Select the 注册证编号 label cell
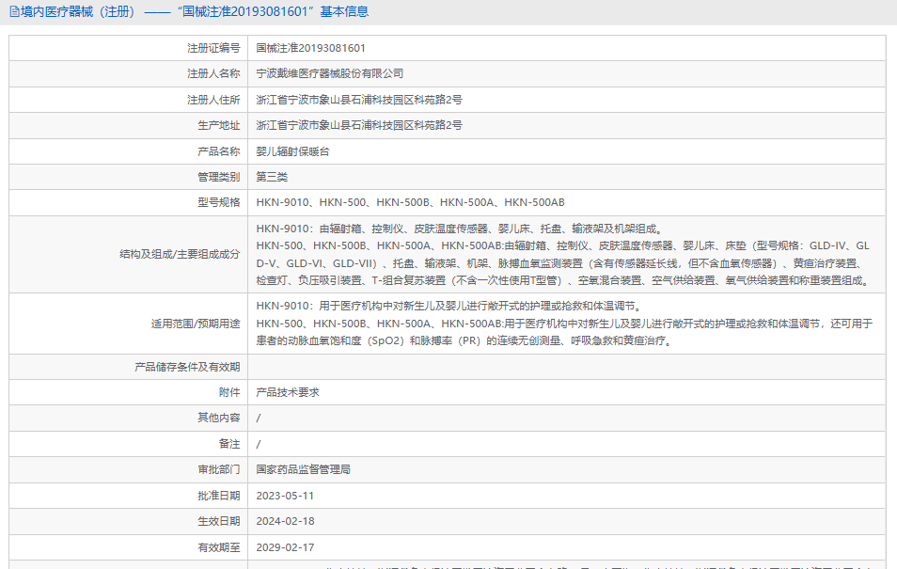This screenshot has width=897, height=569. (128, 48)
